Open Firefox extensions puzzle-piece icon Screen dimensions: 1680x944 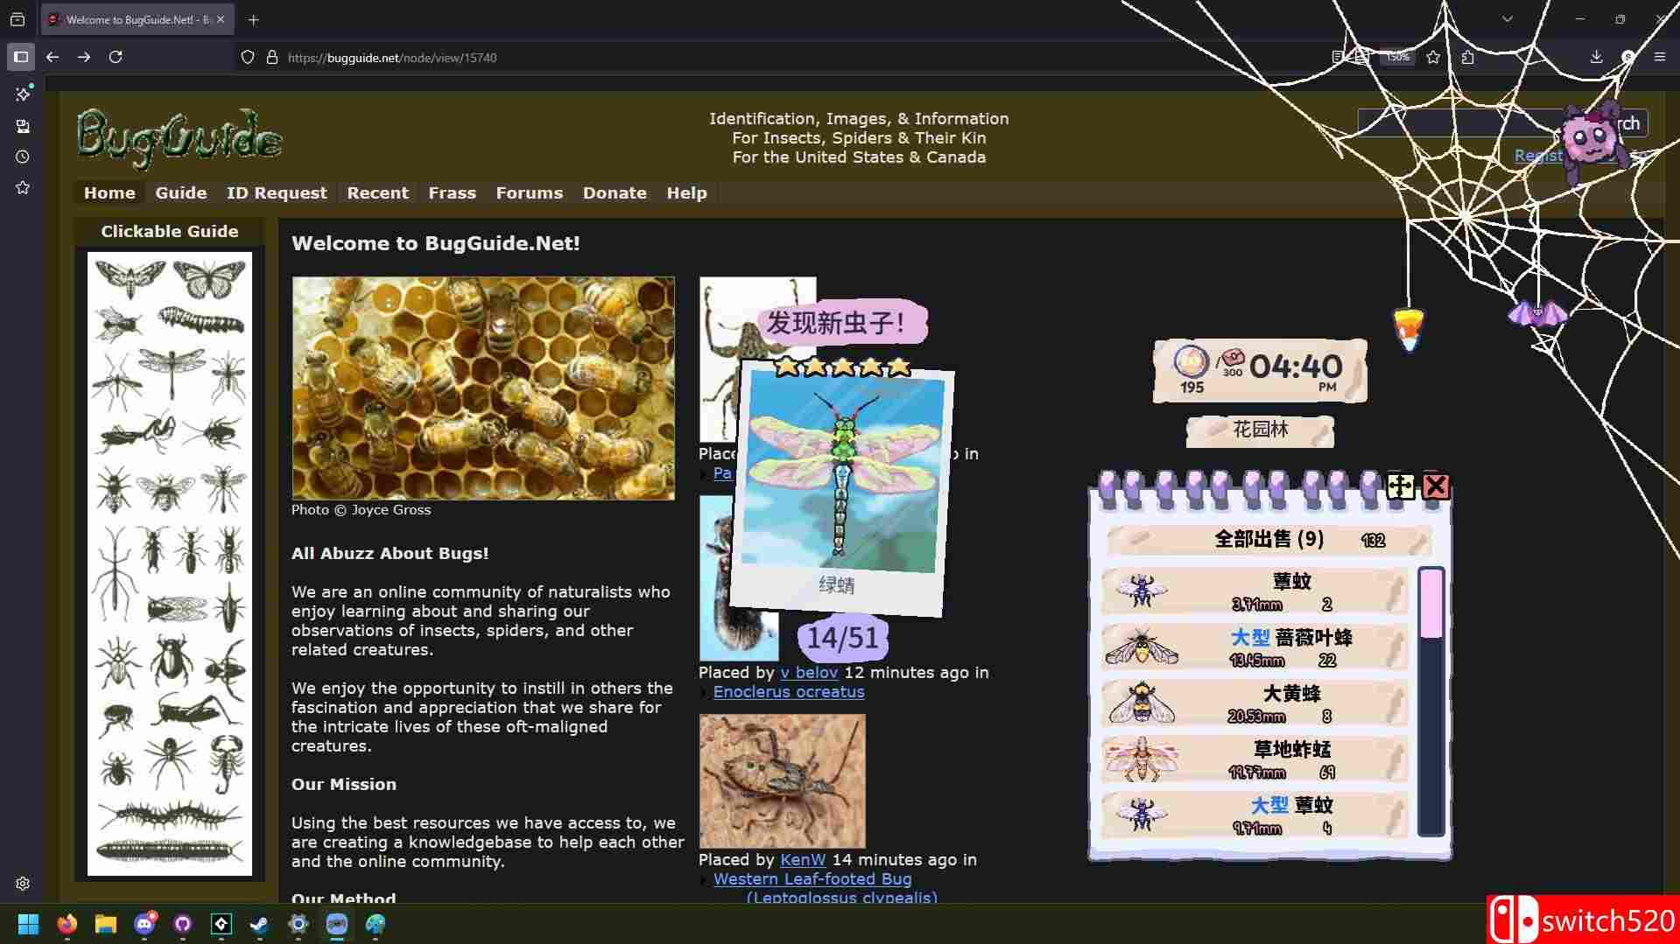click(1468, 58)
